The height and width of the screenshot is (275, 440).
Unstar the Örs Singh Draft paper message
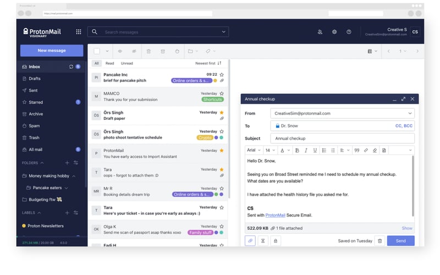click(x=222, y=113)
